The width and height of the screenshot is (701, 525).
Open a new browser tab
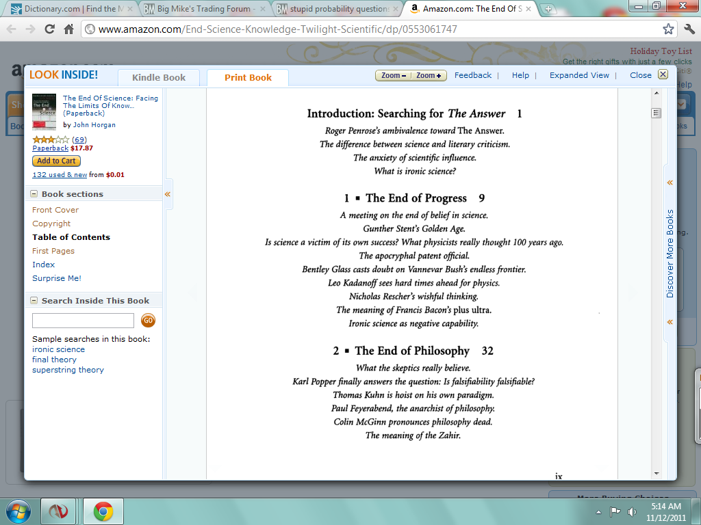pos(548,8)
